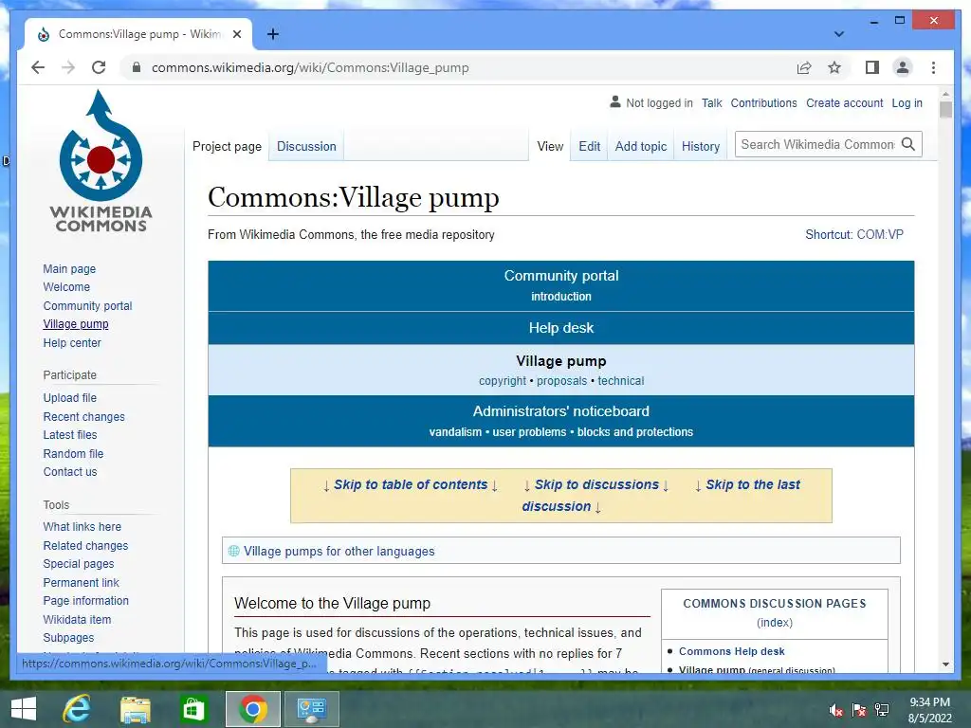Open the tab search chevron
Screen dimensions: 971x728
click(x=839, y=34)
